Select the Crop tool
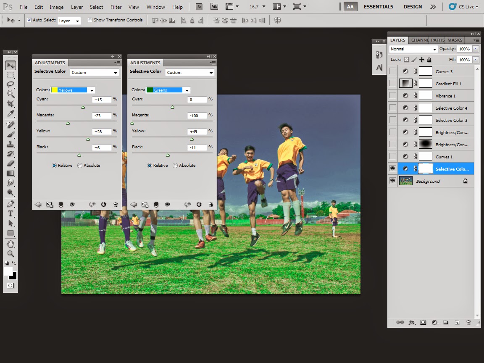The image size is (484, 363). [x=11, y=104]
